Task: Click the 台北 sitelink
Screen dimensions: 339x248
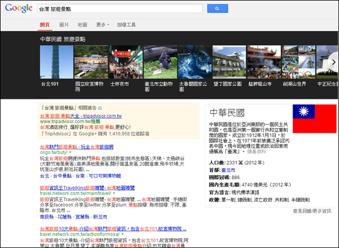Action: click(45, 176)
